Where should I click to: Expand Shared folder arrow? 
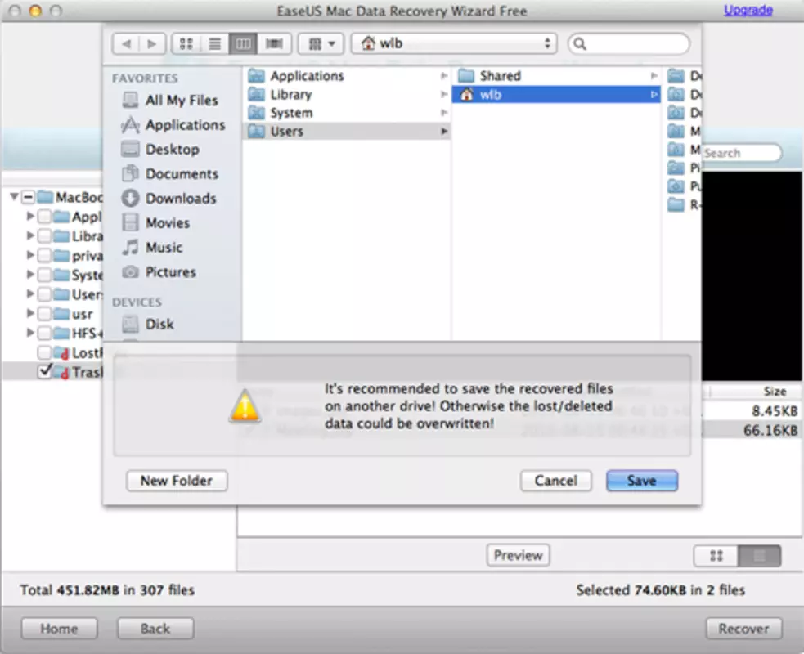[x=654, y=76]
